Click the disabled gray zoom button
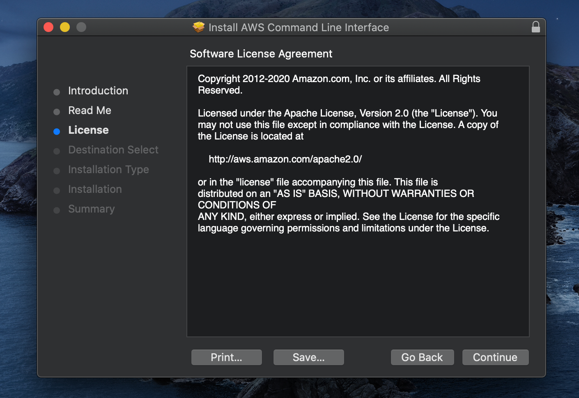The width and height of the screenshot is (579, 398). [x=81, y=27]
